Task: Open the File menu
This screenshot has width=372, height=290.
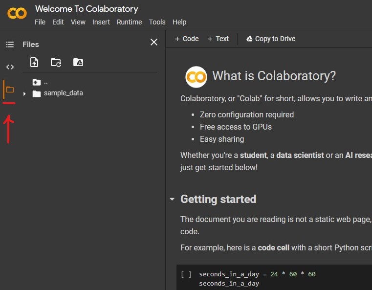Action: 40,22
